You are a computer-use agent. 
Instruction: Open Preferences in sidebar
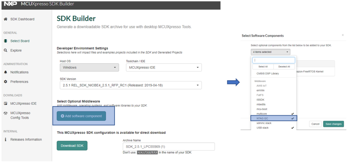19,82
